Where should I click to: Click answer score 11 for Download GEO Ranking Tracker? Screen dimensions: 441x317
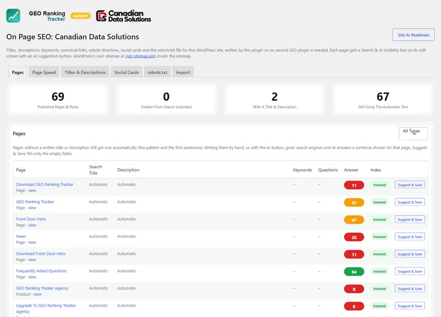coord(354,185)
